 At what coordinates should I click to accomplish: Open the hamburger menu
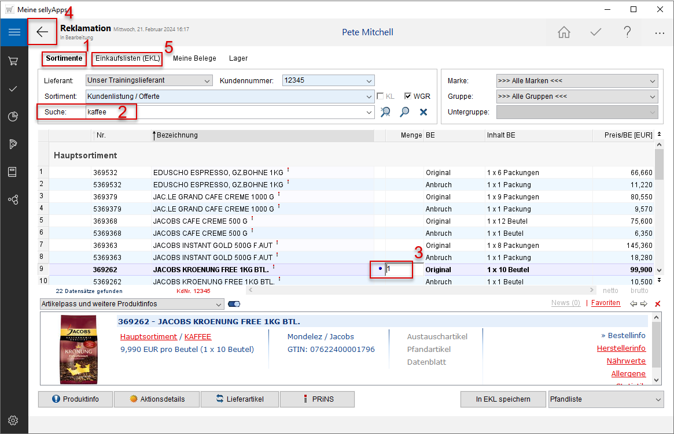tap(14, 32)
